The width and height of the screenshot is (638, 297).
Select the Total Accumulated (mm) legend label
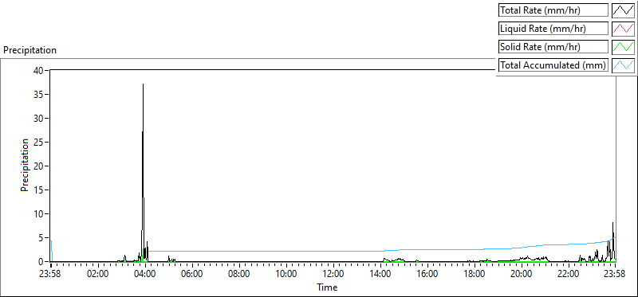(553, 64)
